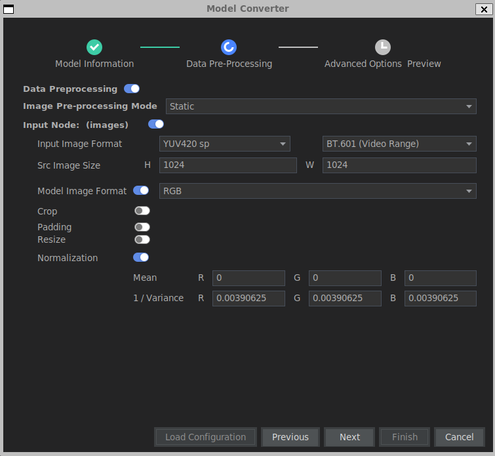Click the Normalization label
The width and height of the screenshot is (495, 456).
coord(68,258)
